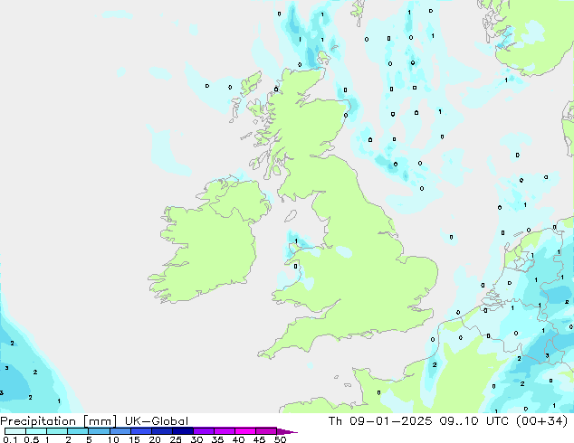Select the 10–15 mm legend swatch
The image size is (574, 443).
tap(120, 431)
